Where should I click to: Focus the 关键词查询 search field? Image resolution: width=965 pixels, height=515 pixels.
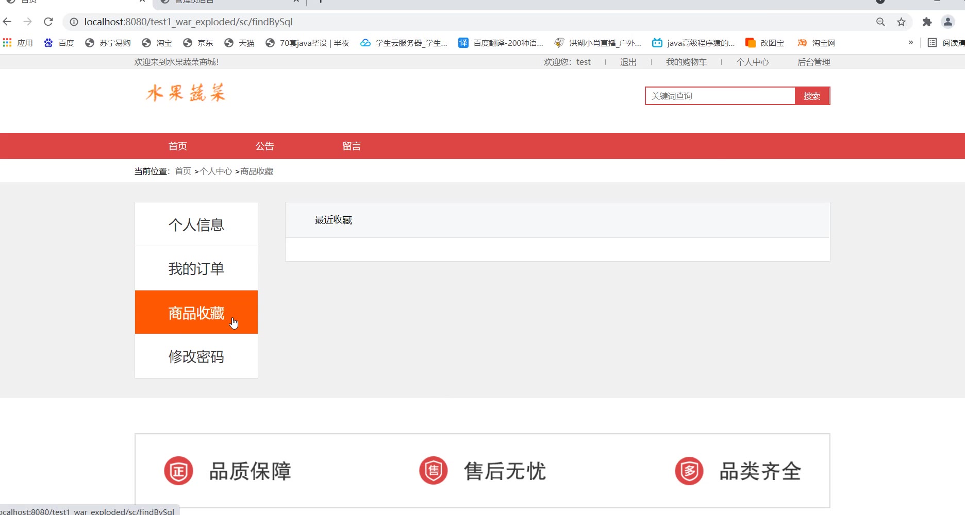(720, 96)
